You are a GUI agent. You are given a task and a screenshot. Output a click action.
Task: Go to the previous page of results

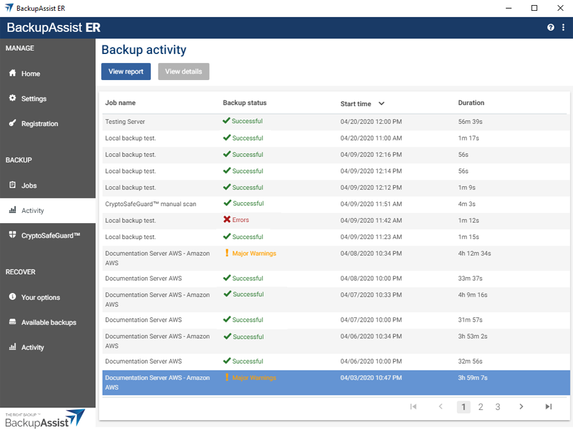click(x=441, y=407)
